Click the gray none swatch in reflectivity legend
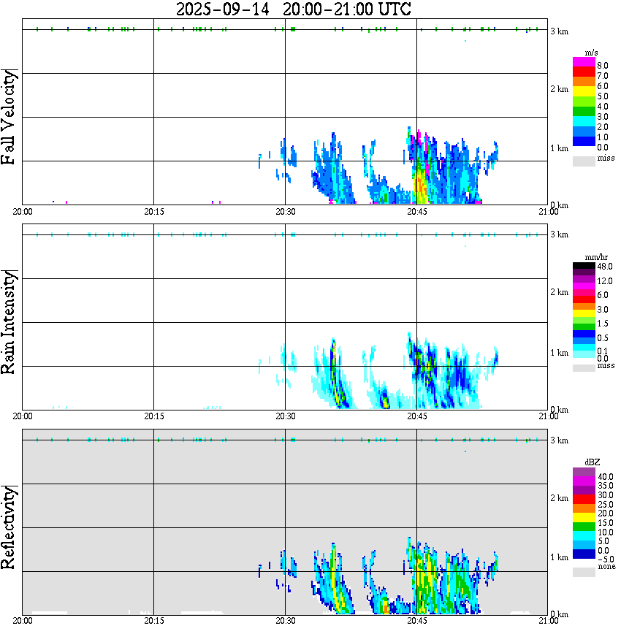This screenshot has height=634, width=621. coord(584,572)
